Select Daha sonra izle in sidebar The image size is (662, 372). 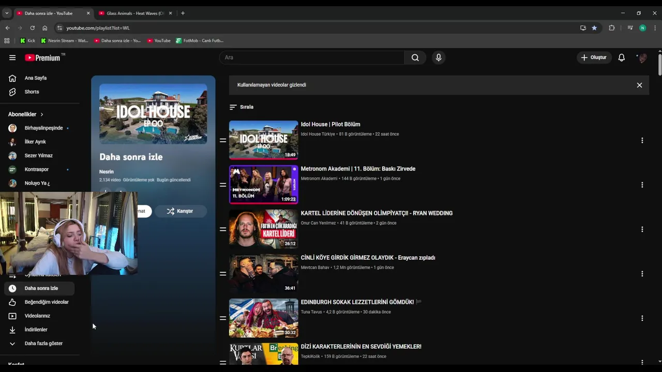click(39, 288)
